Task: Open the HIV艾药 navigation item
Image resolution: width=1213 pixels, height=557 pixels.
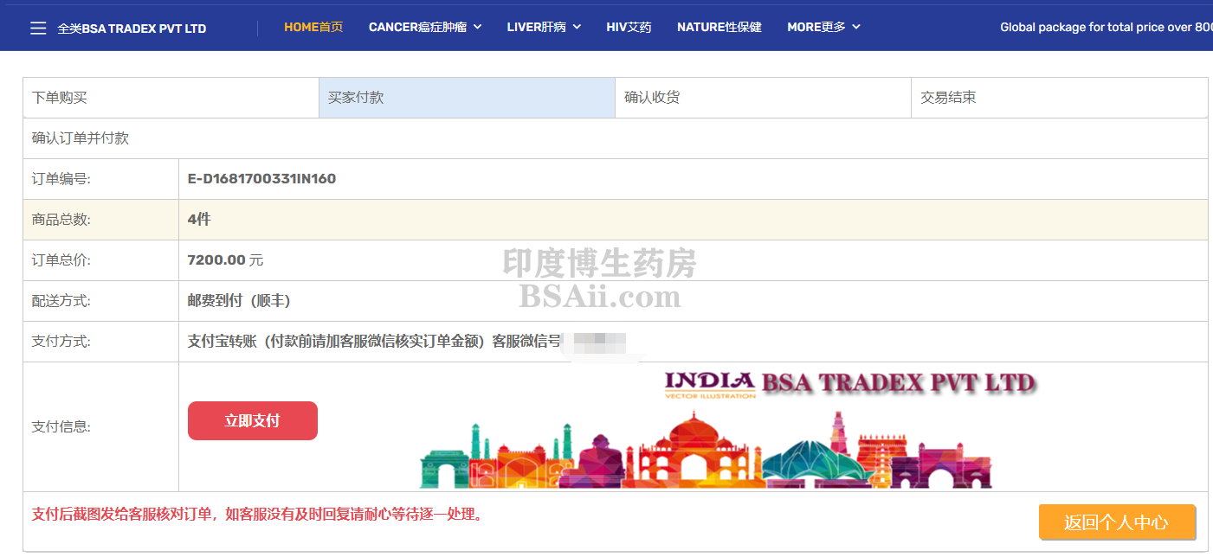Action: pyautogui.click(x=629, y=27)
